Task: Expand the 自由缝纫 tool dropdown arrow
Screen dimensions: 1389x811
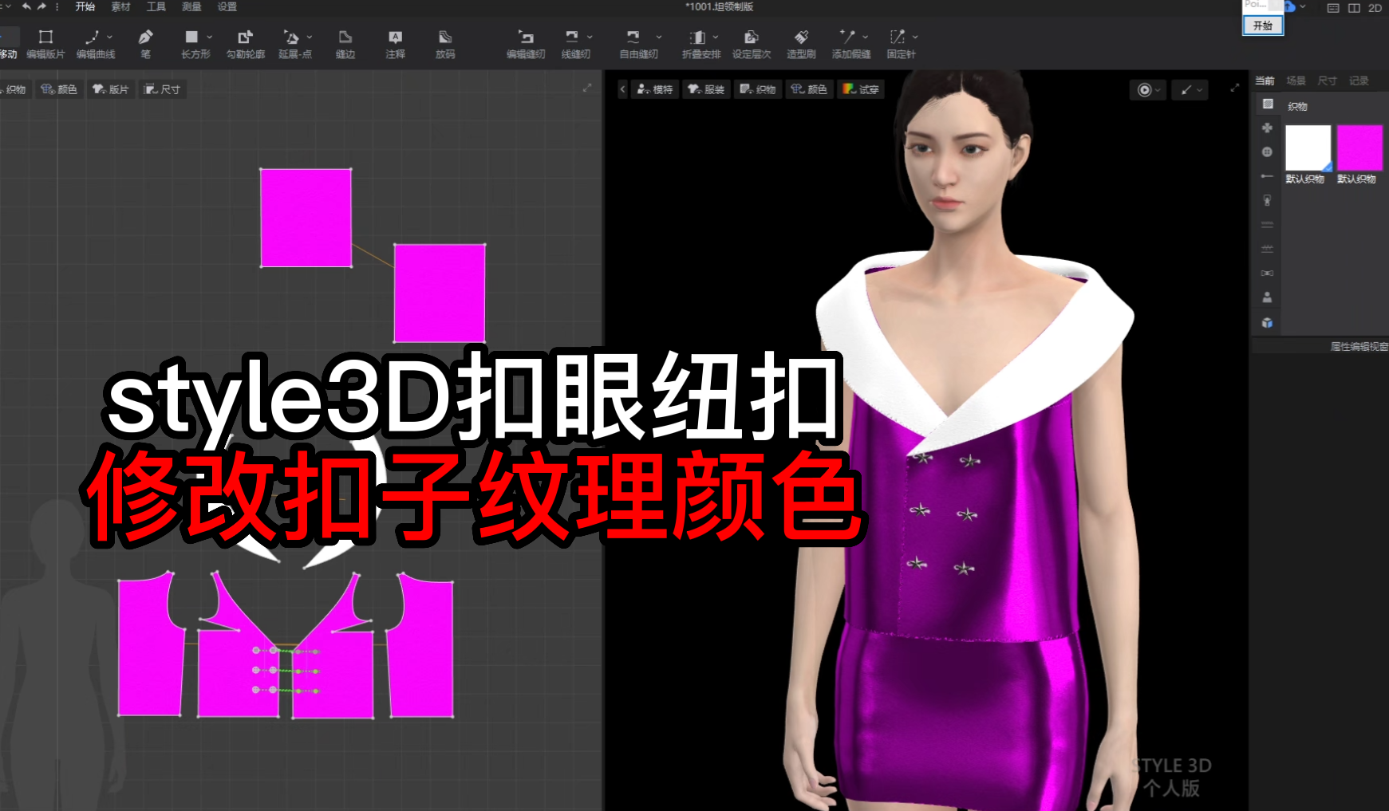Action: [658, 37]
